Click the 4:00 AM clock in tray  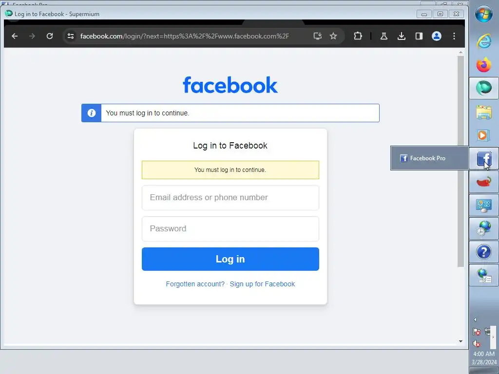(x=484, y=354)
